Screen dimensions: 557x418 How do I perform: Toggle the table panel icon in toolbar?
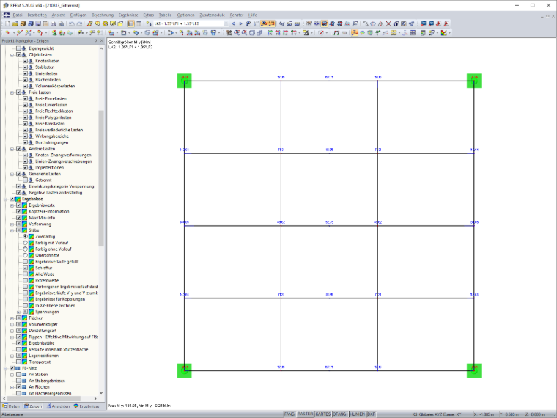(x=139, y=23)
